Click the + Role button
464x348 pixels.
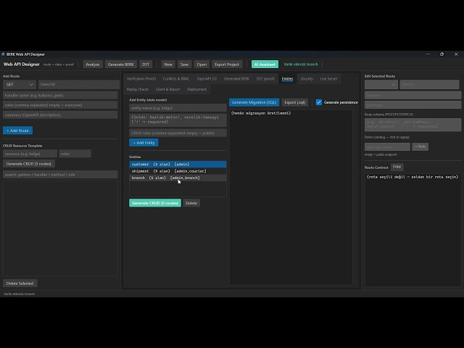[420, 146]
